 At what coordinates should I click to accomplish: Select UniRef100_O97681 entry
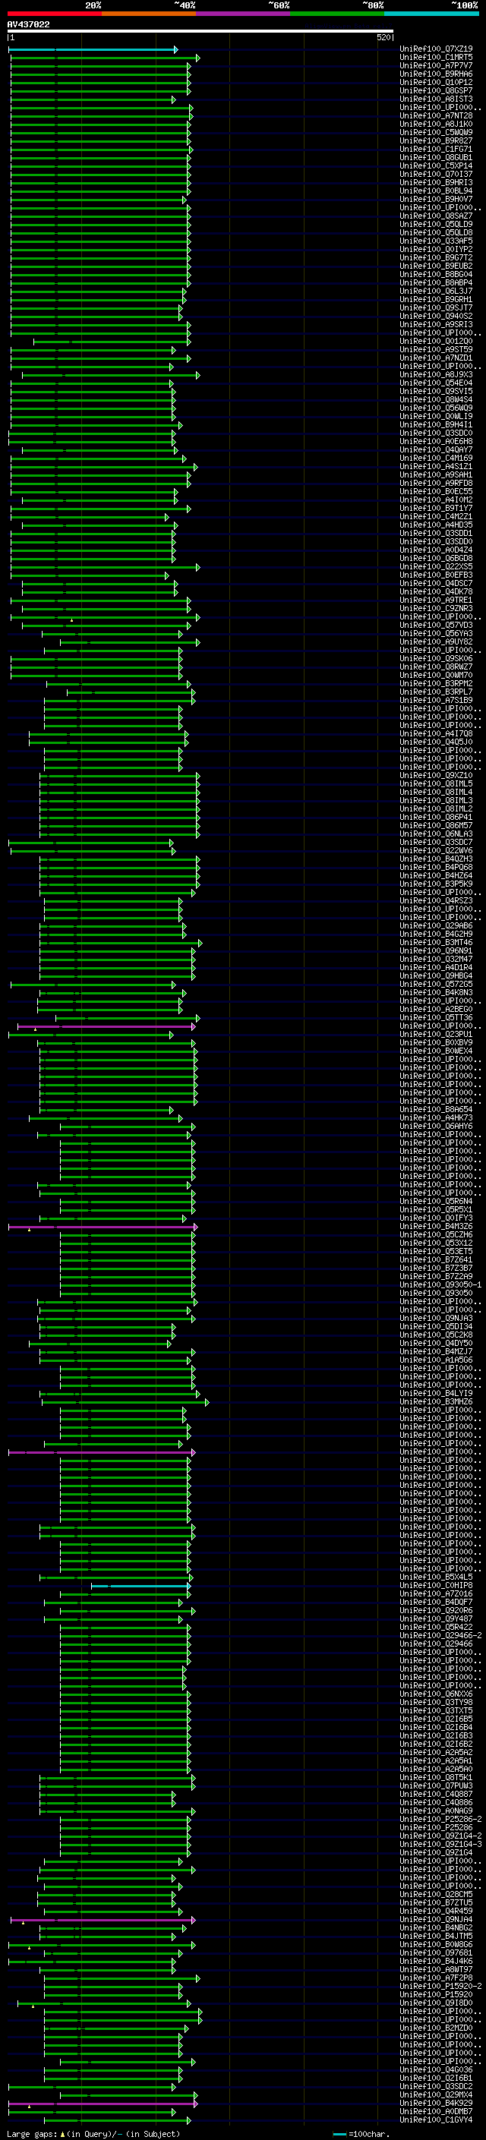(x=436, y=1954)
